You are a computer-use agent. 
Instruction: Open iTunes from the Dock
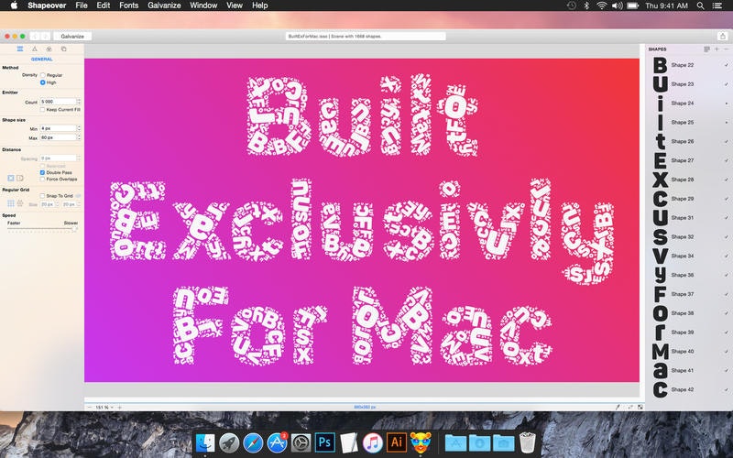372,442
